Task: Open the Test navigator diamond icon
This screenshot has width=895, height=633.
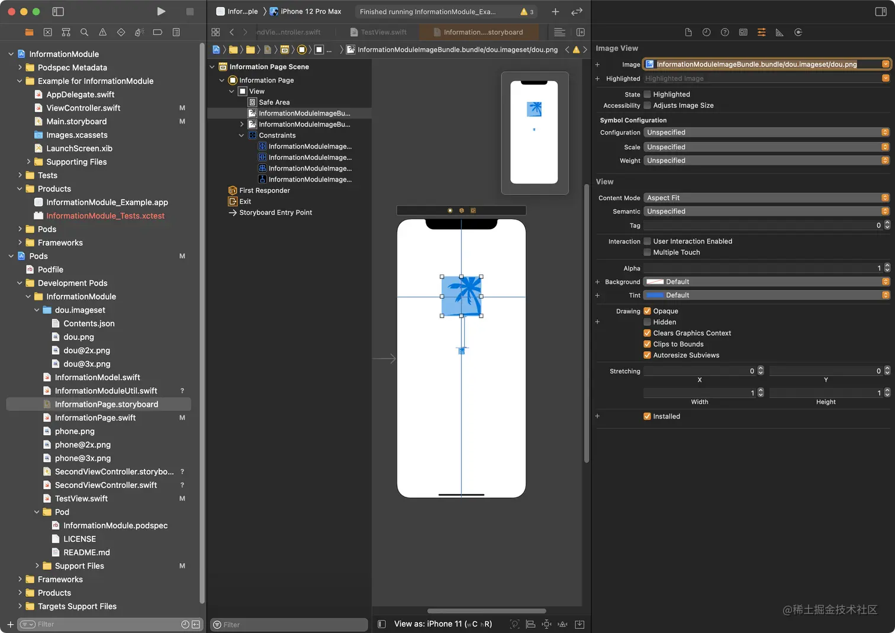Action: click(x=121, y=32)
